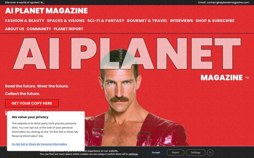
Task: Accept cookies in the cookie bar
Action: coord(156,152)
